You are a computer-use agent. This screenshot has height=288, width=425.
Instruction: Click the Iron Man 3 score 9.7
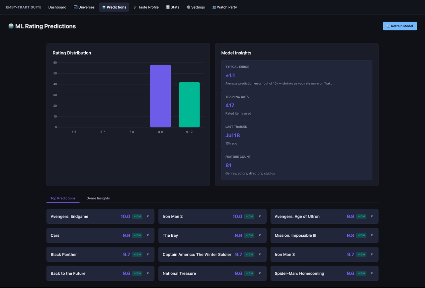(x=350, y=255)
